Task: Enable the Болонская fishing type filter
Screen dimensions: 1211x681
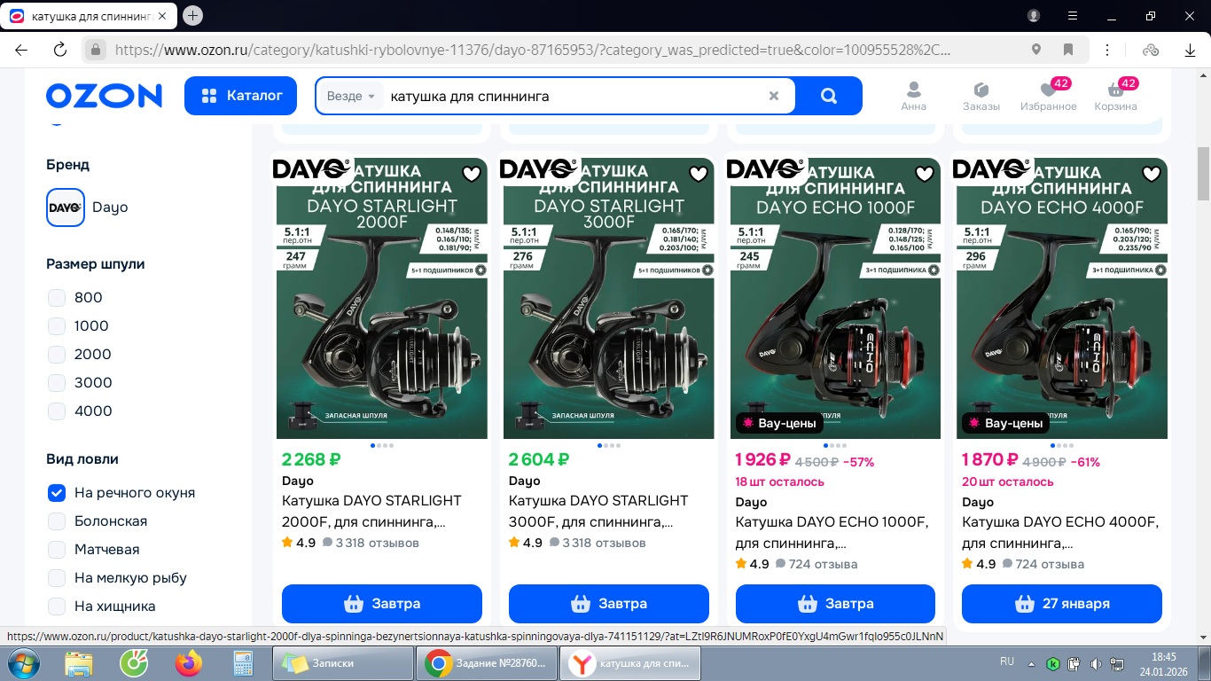Action: (x=57, y=521)
